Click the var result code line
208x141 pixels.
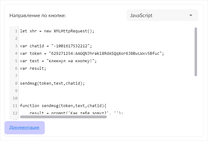click(x=33, y=68)
